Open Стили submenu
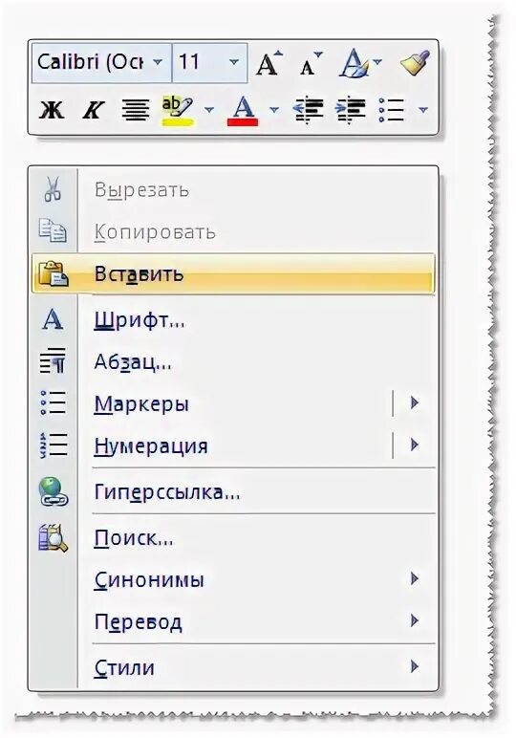The height and width of the screenshot is (738, 516). [233, 667]
